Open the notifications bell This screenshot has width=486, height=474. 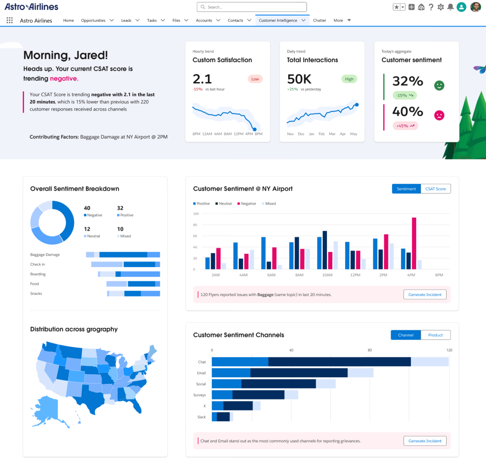tap(450, 7)
